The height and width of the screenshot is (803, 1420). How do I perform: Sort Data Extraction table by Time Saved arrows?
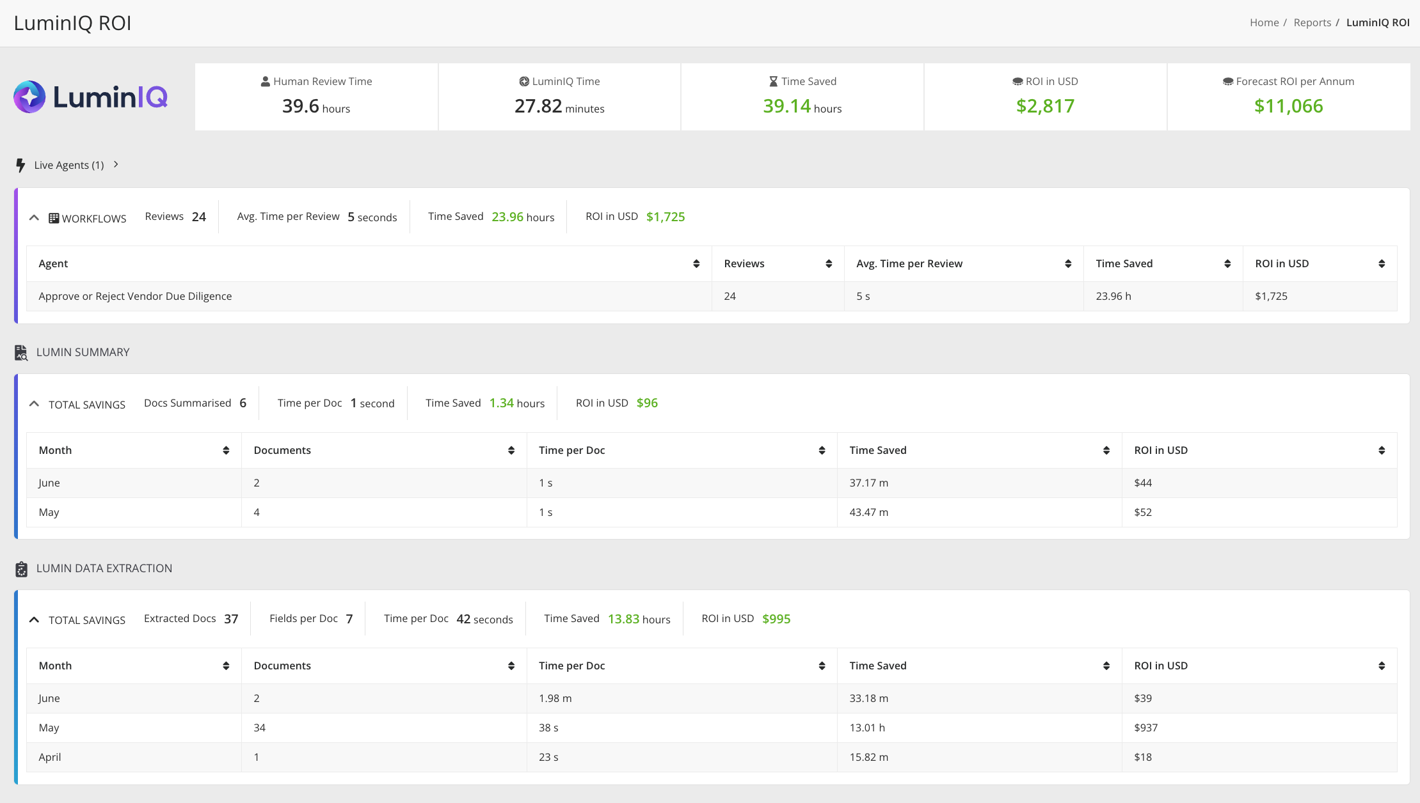coord(1106,666)
